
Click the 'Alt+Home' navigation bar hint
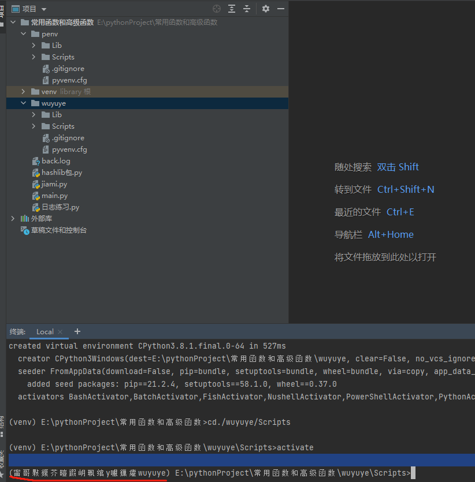click(391, 234)
